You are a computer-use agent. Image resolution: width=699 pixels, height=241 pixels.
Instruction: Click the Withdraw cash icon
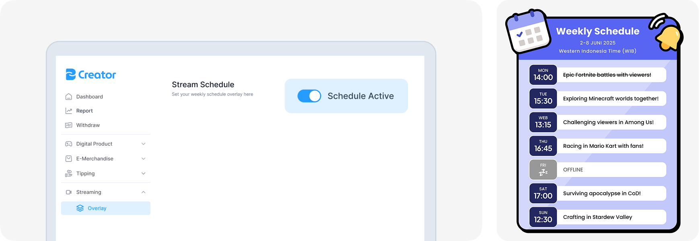click(x=69, y=125)
